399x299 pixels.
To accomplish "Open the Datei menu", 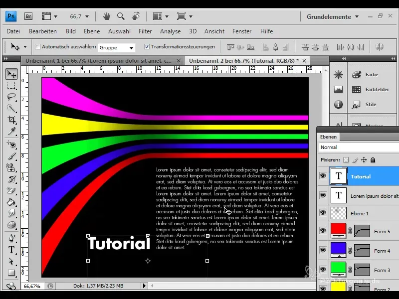I will pos(13,31).
